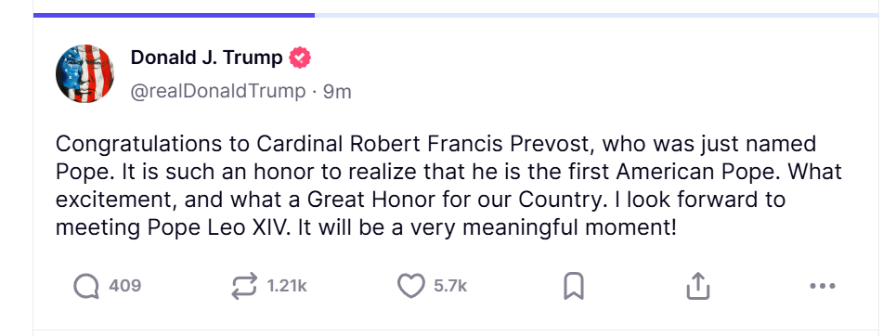The height and width of the screenshot is (336, 896).
Task: Click the red verified badge
Action: (x=300, y=58)
